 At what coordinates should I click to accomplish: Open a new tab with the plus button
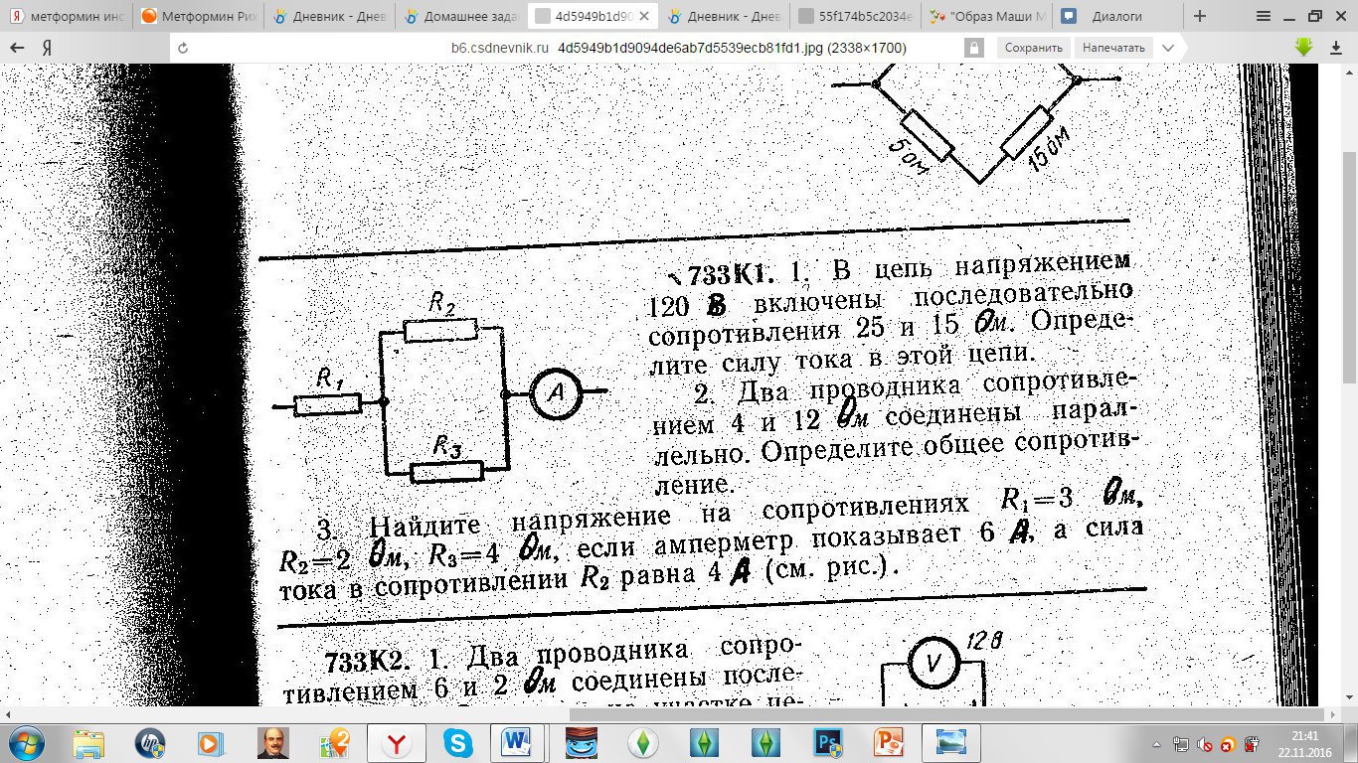point(1200,16)
